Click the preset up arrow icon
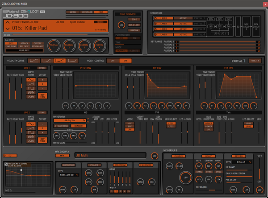Screen dimensions: 268x198 [x=8, y=22]
